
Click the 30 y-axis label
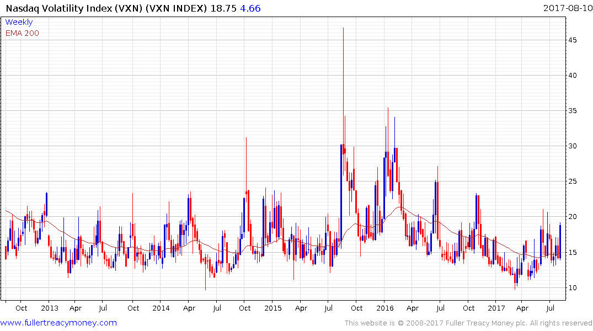pos(572,146)
